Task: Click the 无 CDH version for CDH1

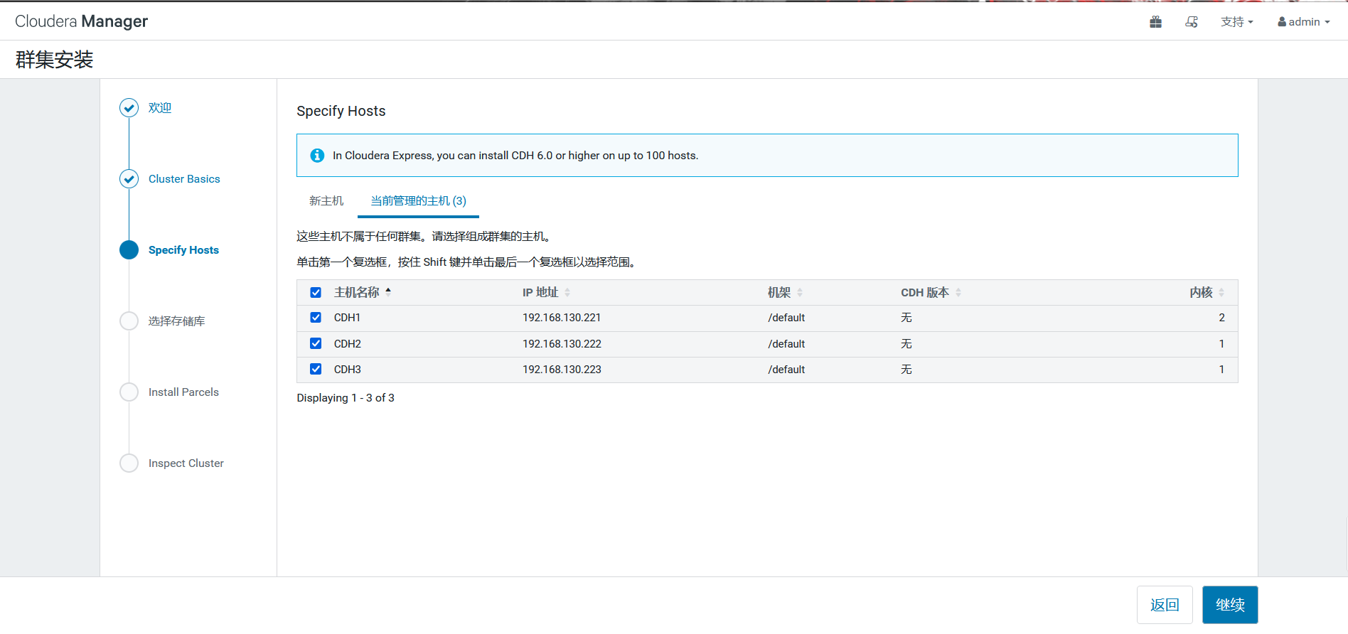Action: 906,318
